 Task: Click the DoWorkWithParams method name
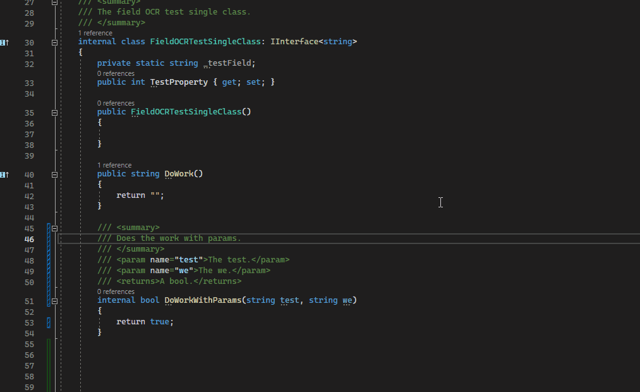[x=203, y=300]
